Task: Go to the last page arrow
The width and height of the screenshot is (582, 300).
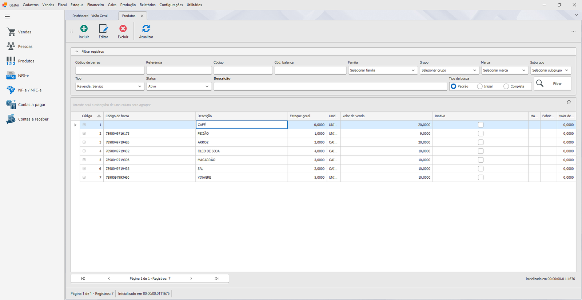Action: [216, 279]
